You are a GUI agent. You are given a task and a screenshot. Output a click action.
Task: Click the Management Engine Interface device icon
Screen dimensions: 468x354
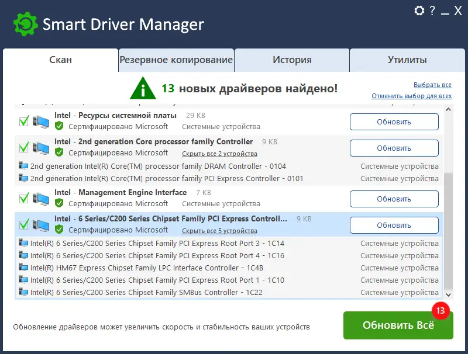(x=41, y=198)
